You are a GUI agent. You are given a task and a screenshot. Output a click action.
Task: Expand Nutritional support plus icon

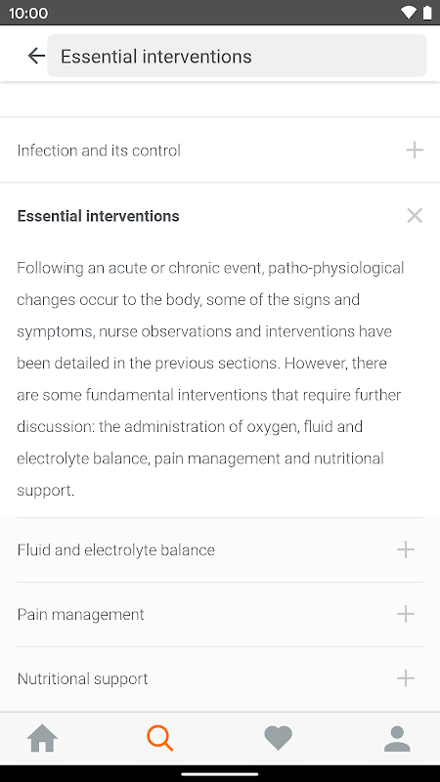[x=406, y=678]
